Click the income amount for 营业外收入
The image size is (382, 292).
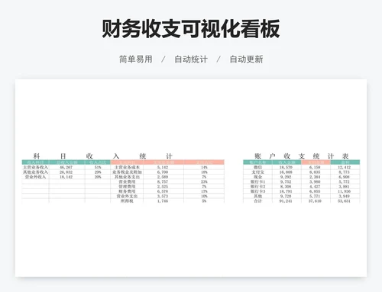point(66,177)
